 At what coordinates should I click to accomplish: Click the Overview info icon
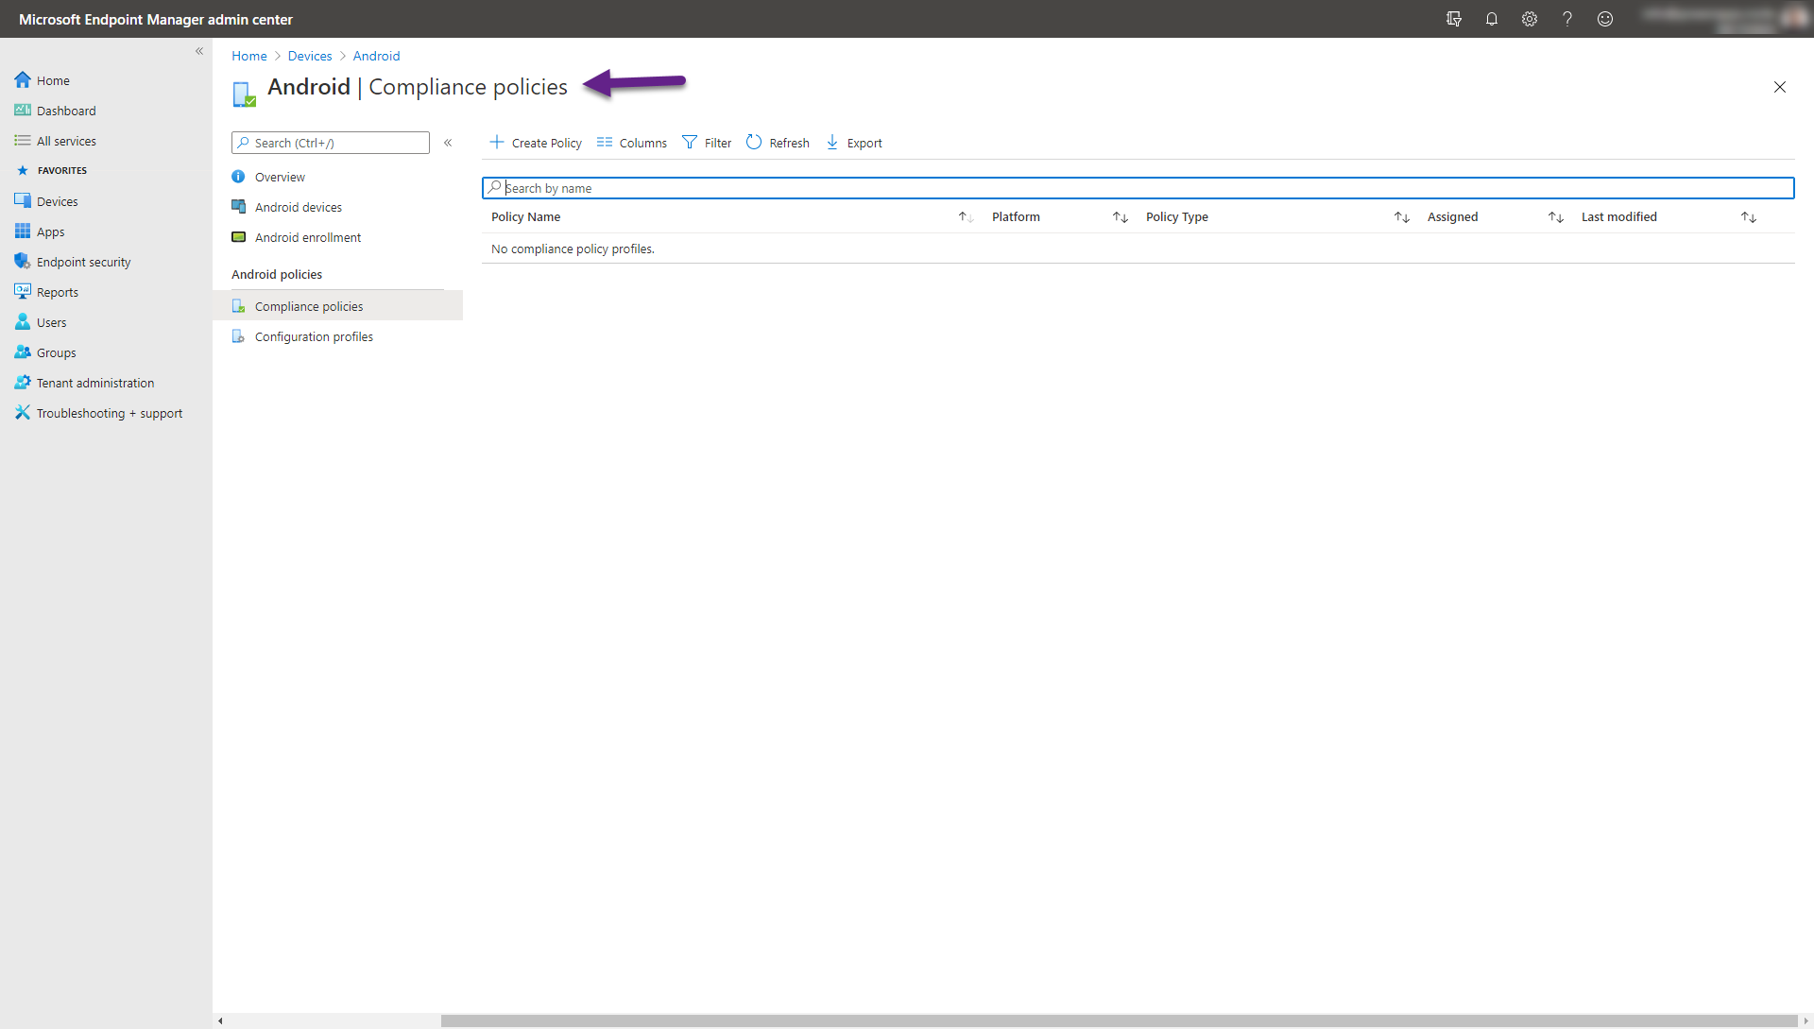[x=238, y=177]
